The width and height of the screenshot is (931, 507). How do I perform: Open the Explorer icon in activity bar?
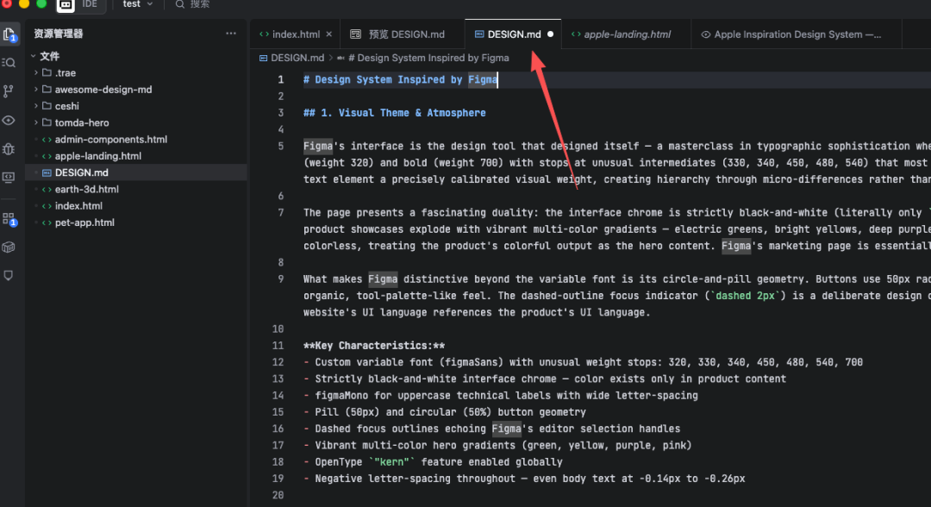pyautogui.click(x=9, y=34)
